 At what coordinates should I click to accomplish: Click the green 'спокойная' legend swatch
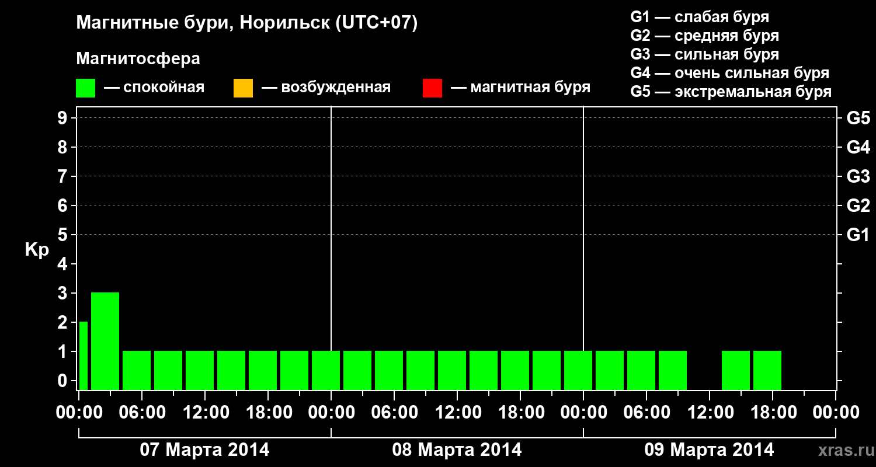(x=85, y=88)
